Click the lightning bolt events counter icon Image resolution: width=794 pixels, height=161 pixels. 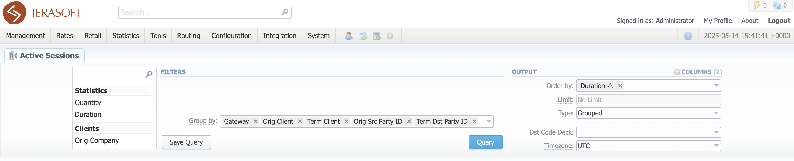(757, 5)
